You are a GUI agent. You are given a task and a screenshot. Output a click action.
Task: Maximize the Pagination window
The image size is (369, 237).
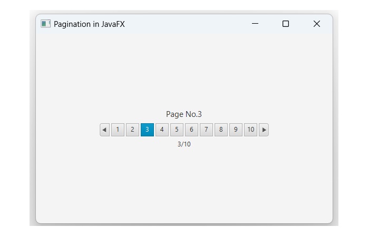[286, 24]
